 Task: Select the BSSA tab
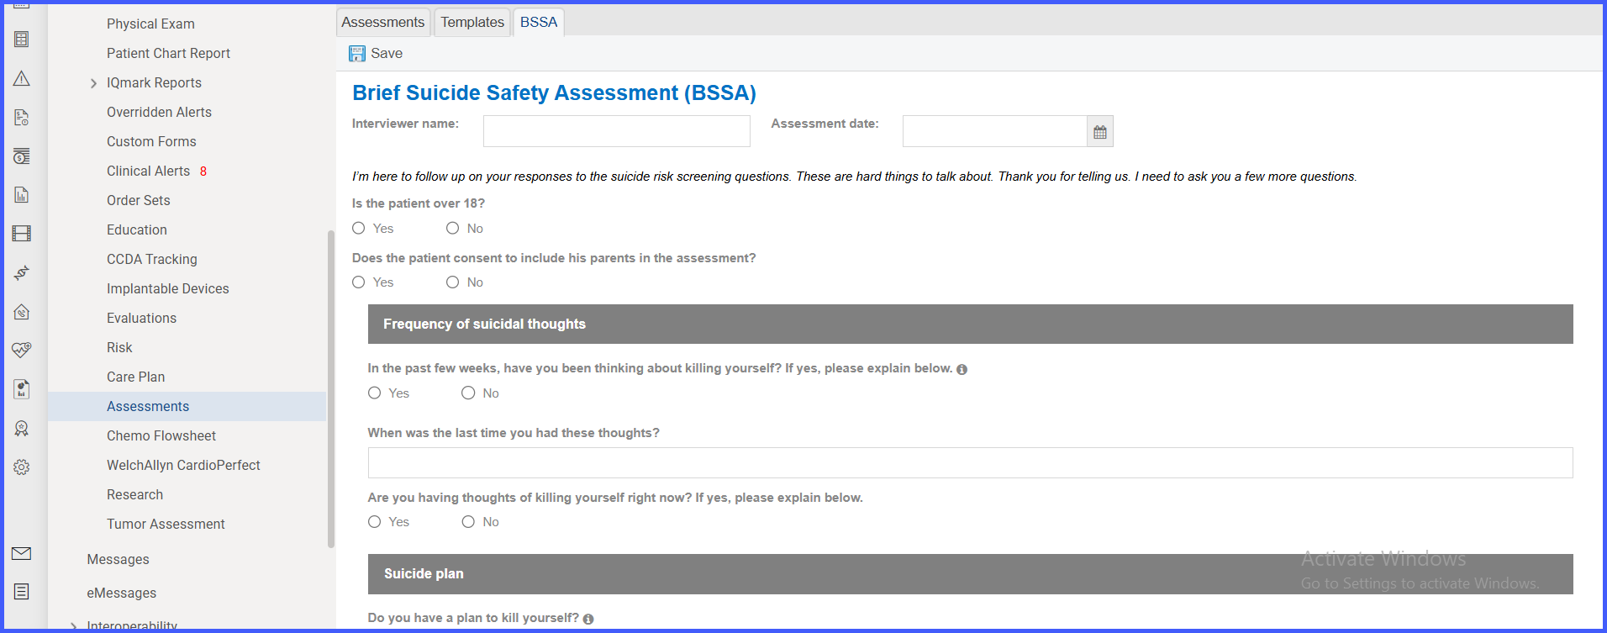[539, 22]
